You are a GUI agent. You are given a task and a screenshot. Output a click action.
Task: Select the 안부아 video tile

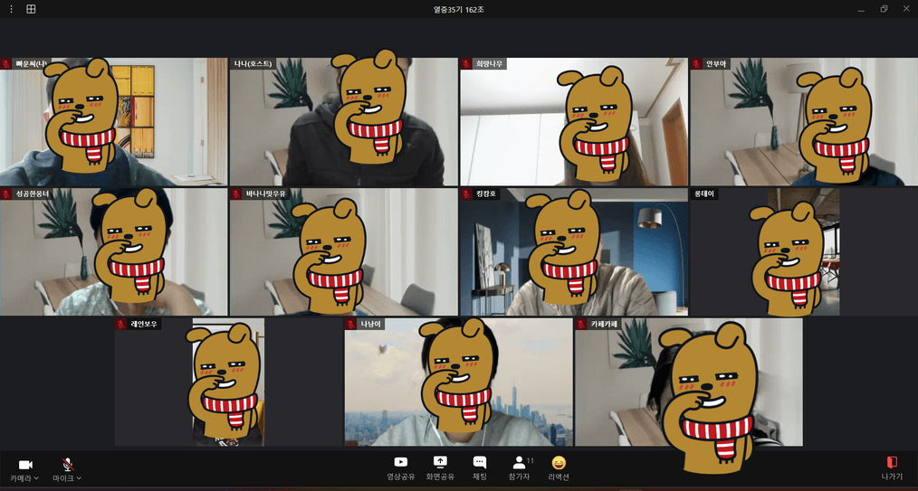tap(804, 121)
